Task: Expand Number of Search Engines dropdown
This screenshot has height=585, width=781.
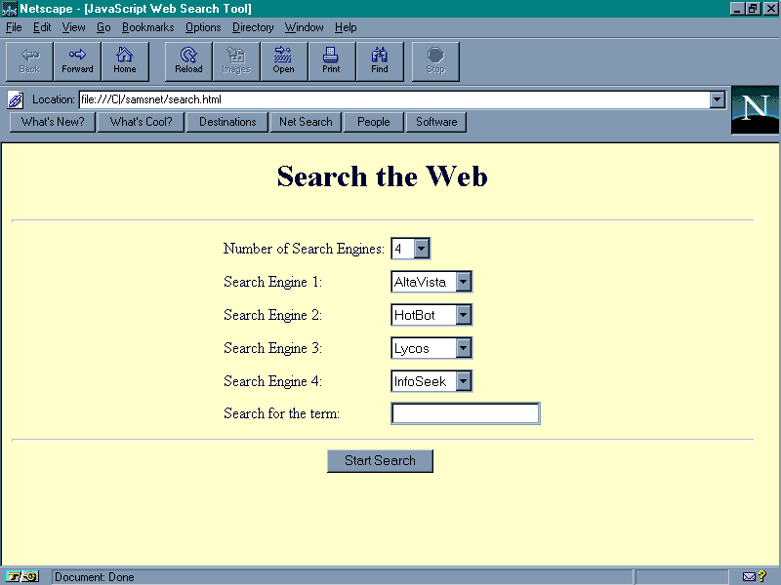Action: click(x=421, y=250)
